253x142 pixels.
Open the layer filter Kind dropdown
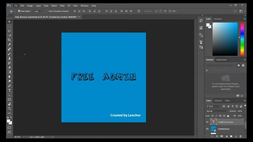click(x=213, y=106)
